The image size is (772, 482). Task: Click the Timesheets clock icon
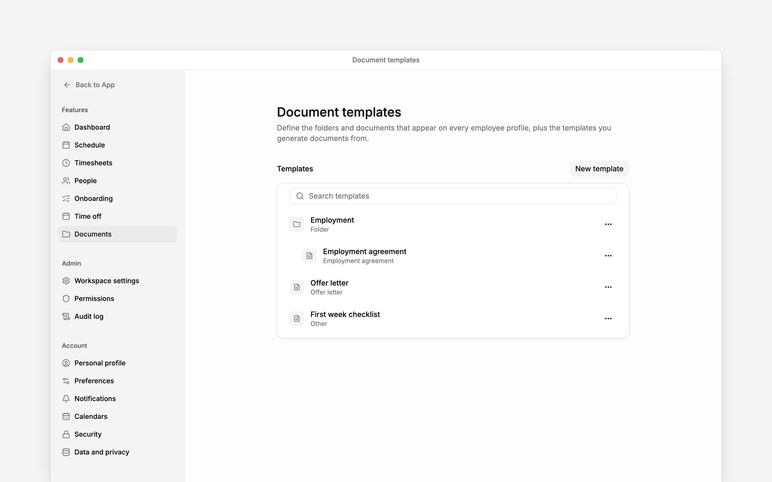click(66, 163)
